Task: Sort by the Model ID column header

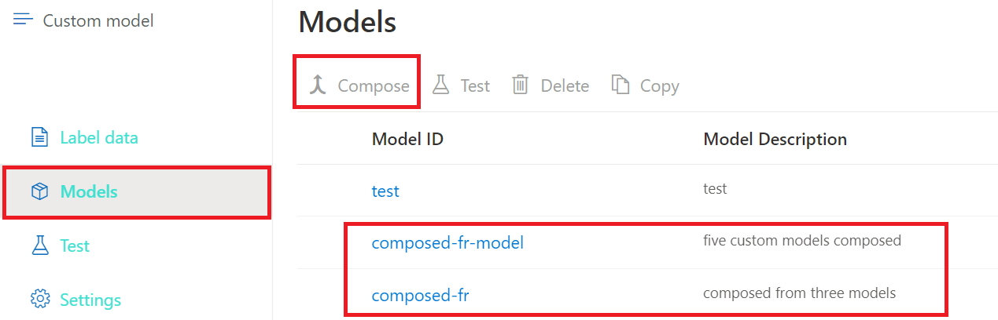Action: (x=407, y=140)
